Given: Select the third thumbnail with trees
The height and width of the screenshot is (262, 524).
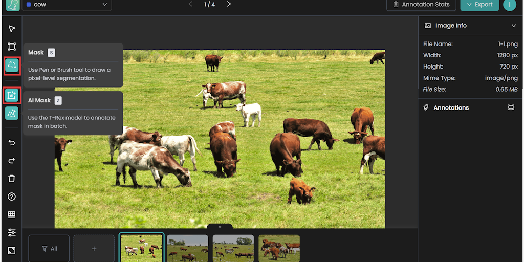Looking at the screenshot, I should pos(233,248).
